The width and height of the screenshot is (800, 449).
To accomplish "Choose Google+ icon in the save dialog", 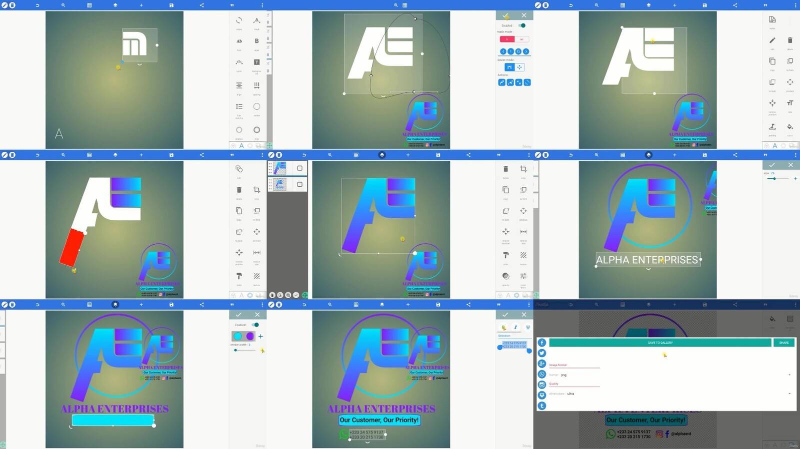I will click(541, 364).
